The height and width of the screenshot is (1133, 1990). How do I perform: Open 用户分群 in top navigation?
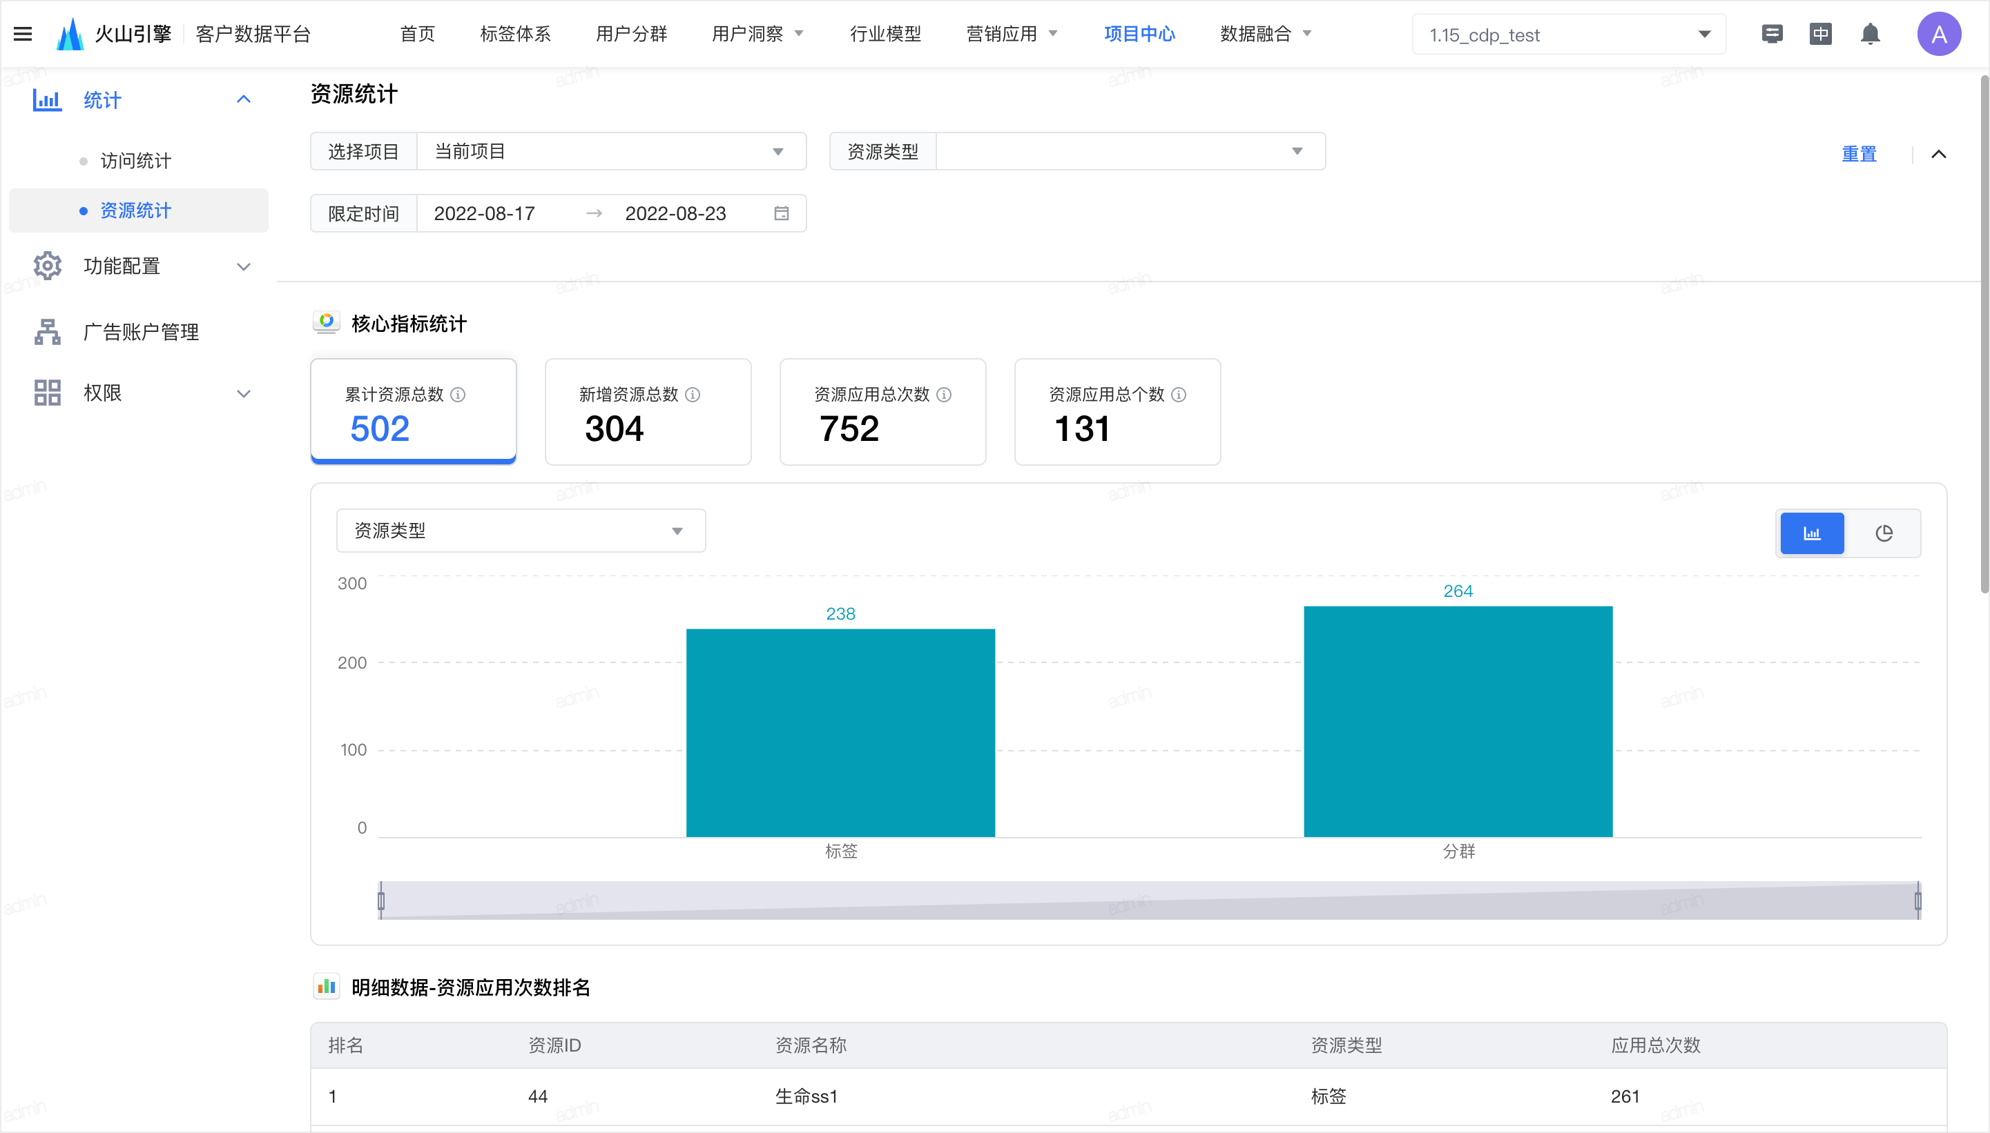tap(631, 33)
